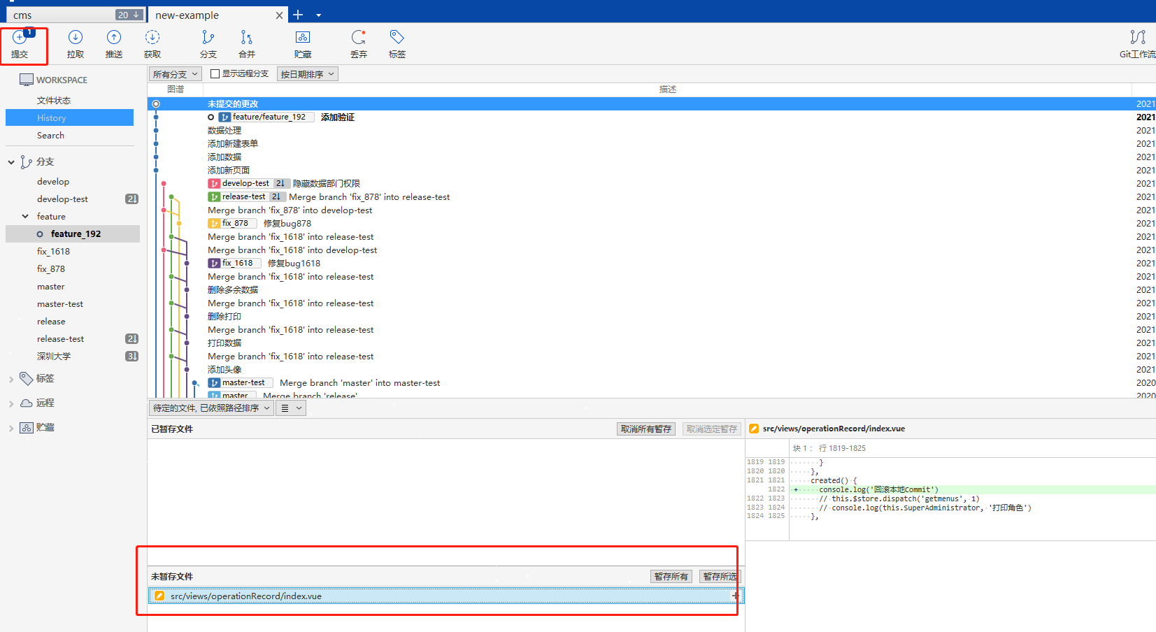Click the Tag (标签) toolbar icon
Viewport: 1156px width, 632px height.
[397, 43]
